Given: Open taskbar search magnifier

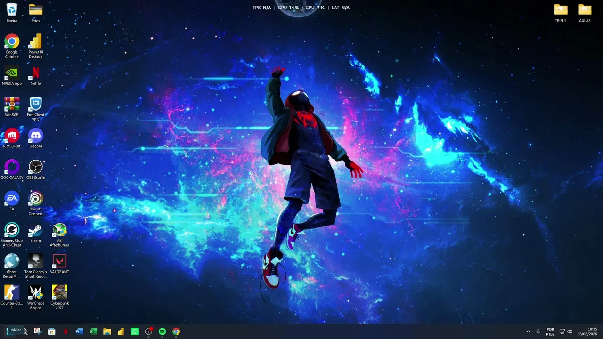Looking at the screenshot, I should [x=25, y=332].
